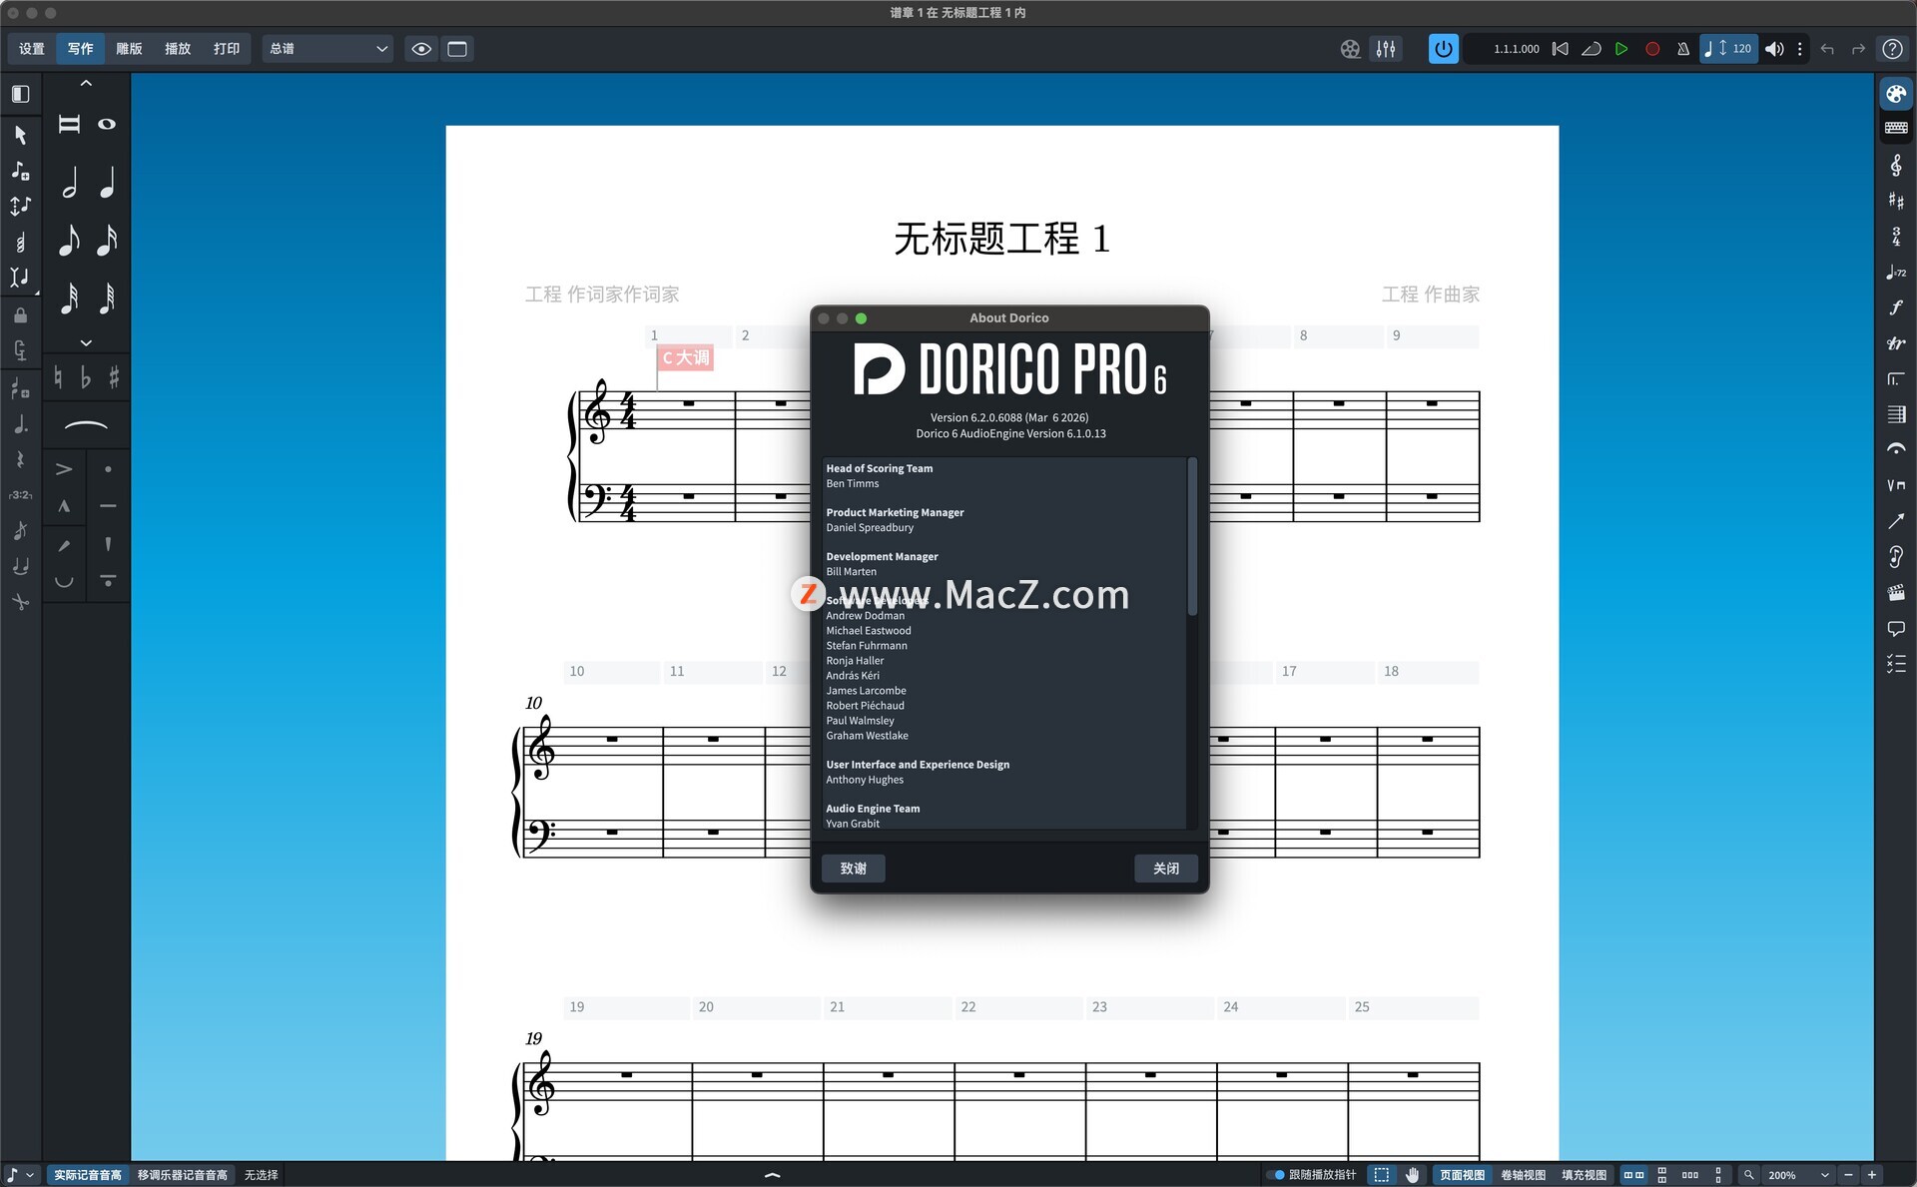Open the Mixer window icon
Screen dimensions: 1917x1187
click(1386, 49)
